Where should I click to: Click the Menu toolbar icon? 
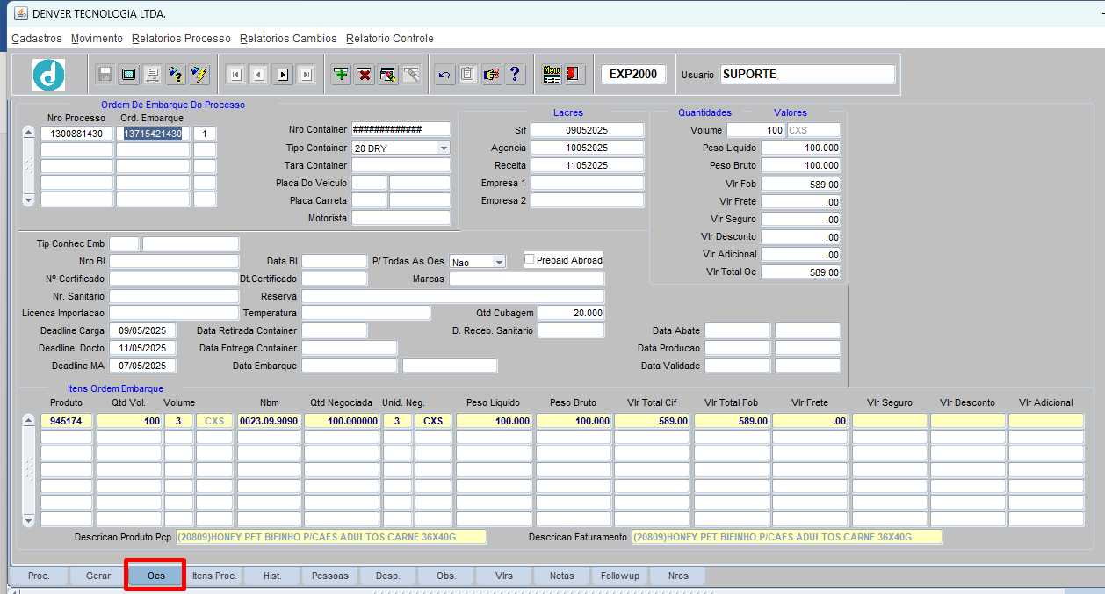(x=552, y=75)
